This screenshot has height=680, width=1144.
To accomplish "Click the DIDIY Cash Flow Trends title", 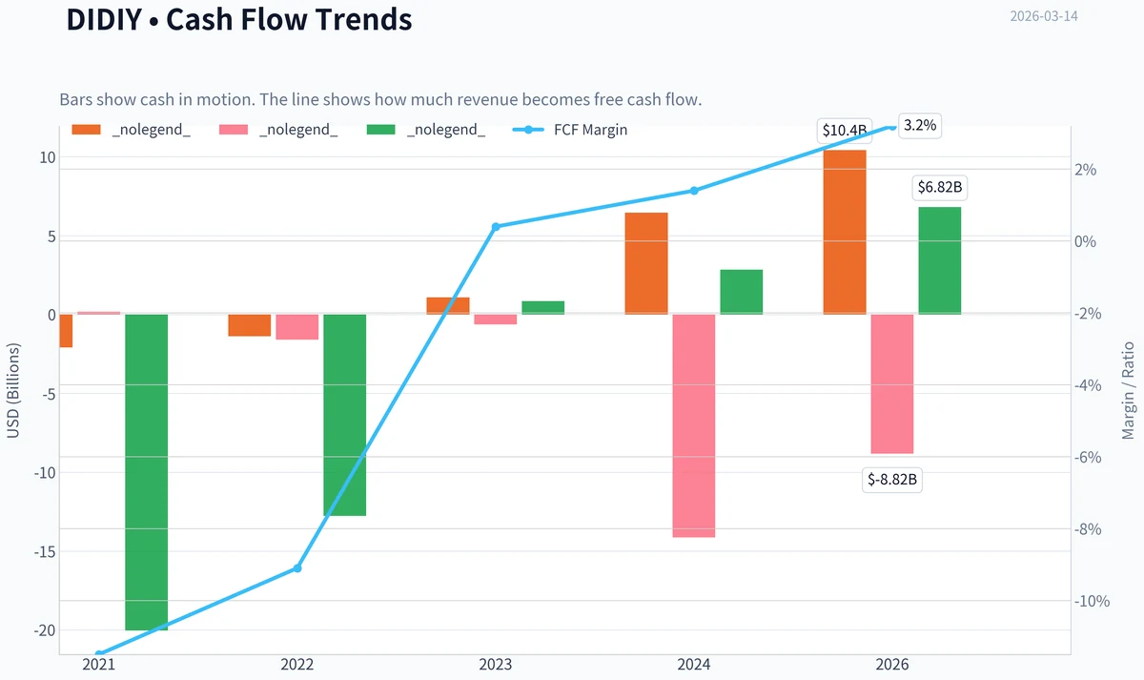I will pyautogui.click(x=239, y=19).
